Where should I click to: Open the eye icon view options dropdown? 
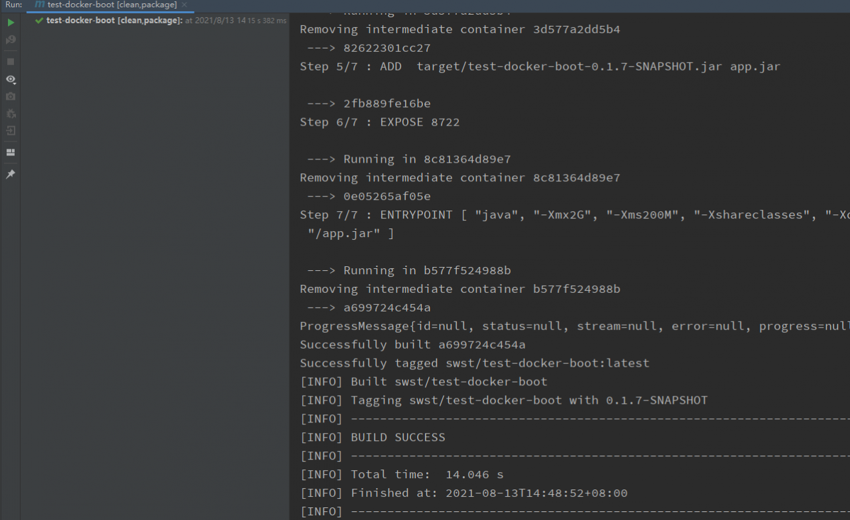pos(11,79)
